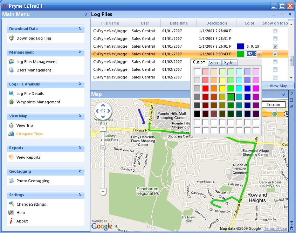The image size is (296, 233).
Task: Collapse the Geotagging section
Action: tap(80, 171)
